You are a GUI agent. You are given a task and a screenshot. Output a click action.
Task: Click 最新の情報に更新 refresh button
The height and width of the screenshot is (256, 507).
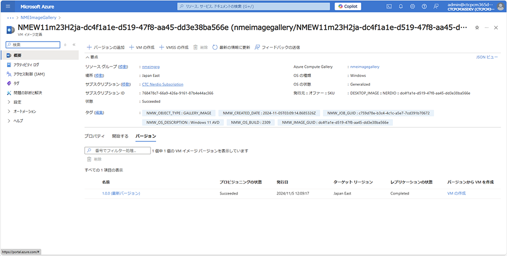[x=231, y=47]
